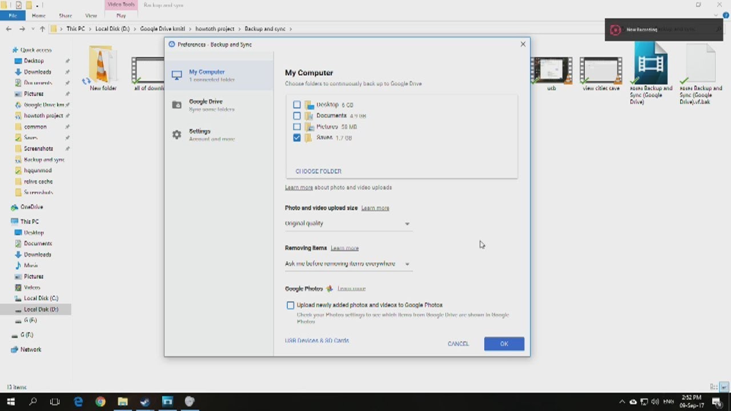The image size is (731, 411).
Task: Select the 'ucb' video thumbnail
Action: [551, 71]
